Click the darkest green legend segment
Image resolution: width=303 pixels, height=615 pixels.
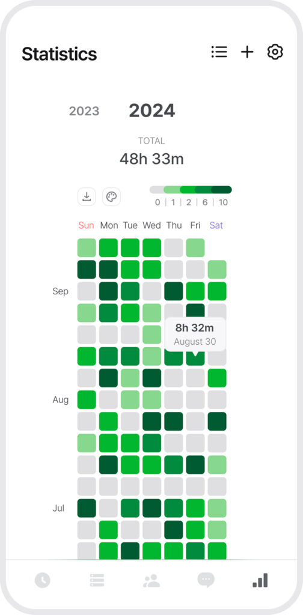(221, 190)
